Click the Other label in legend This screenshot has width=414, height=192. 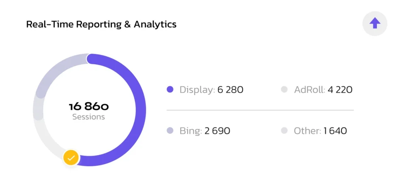pos(308,131)
